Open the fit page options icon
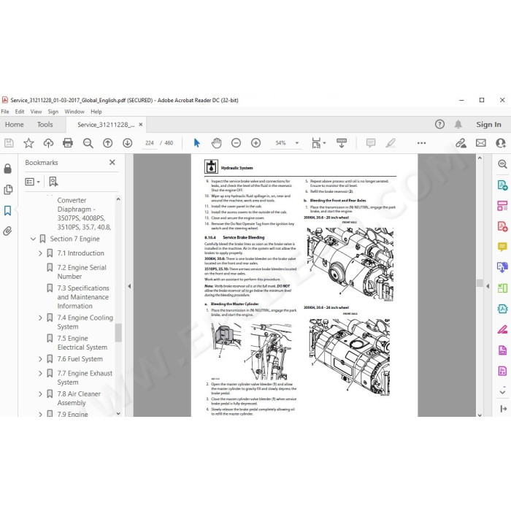The height and width of the screenshot is (511, 511). coord(318,143)
